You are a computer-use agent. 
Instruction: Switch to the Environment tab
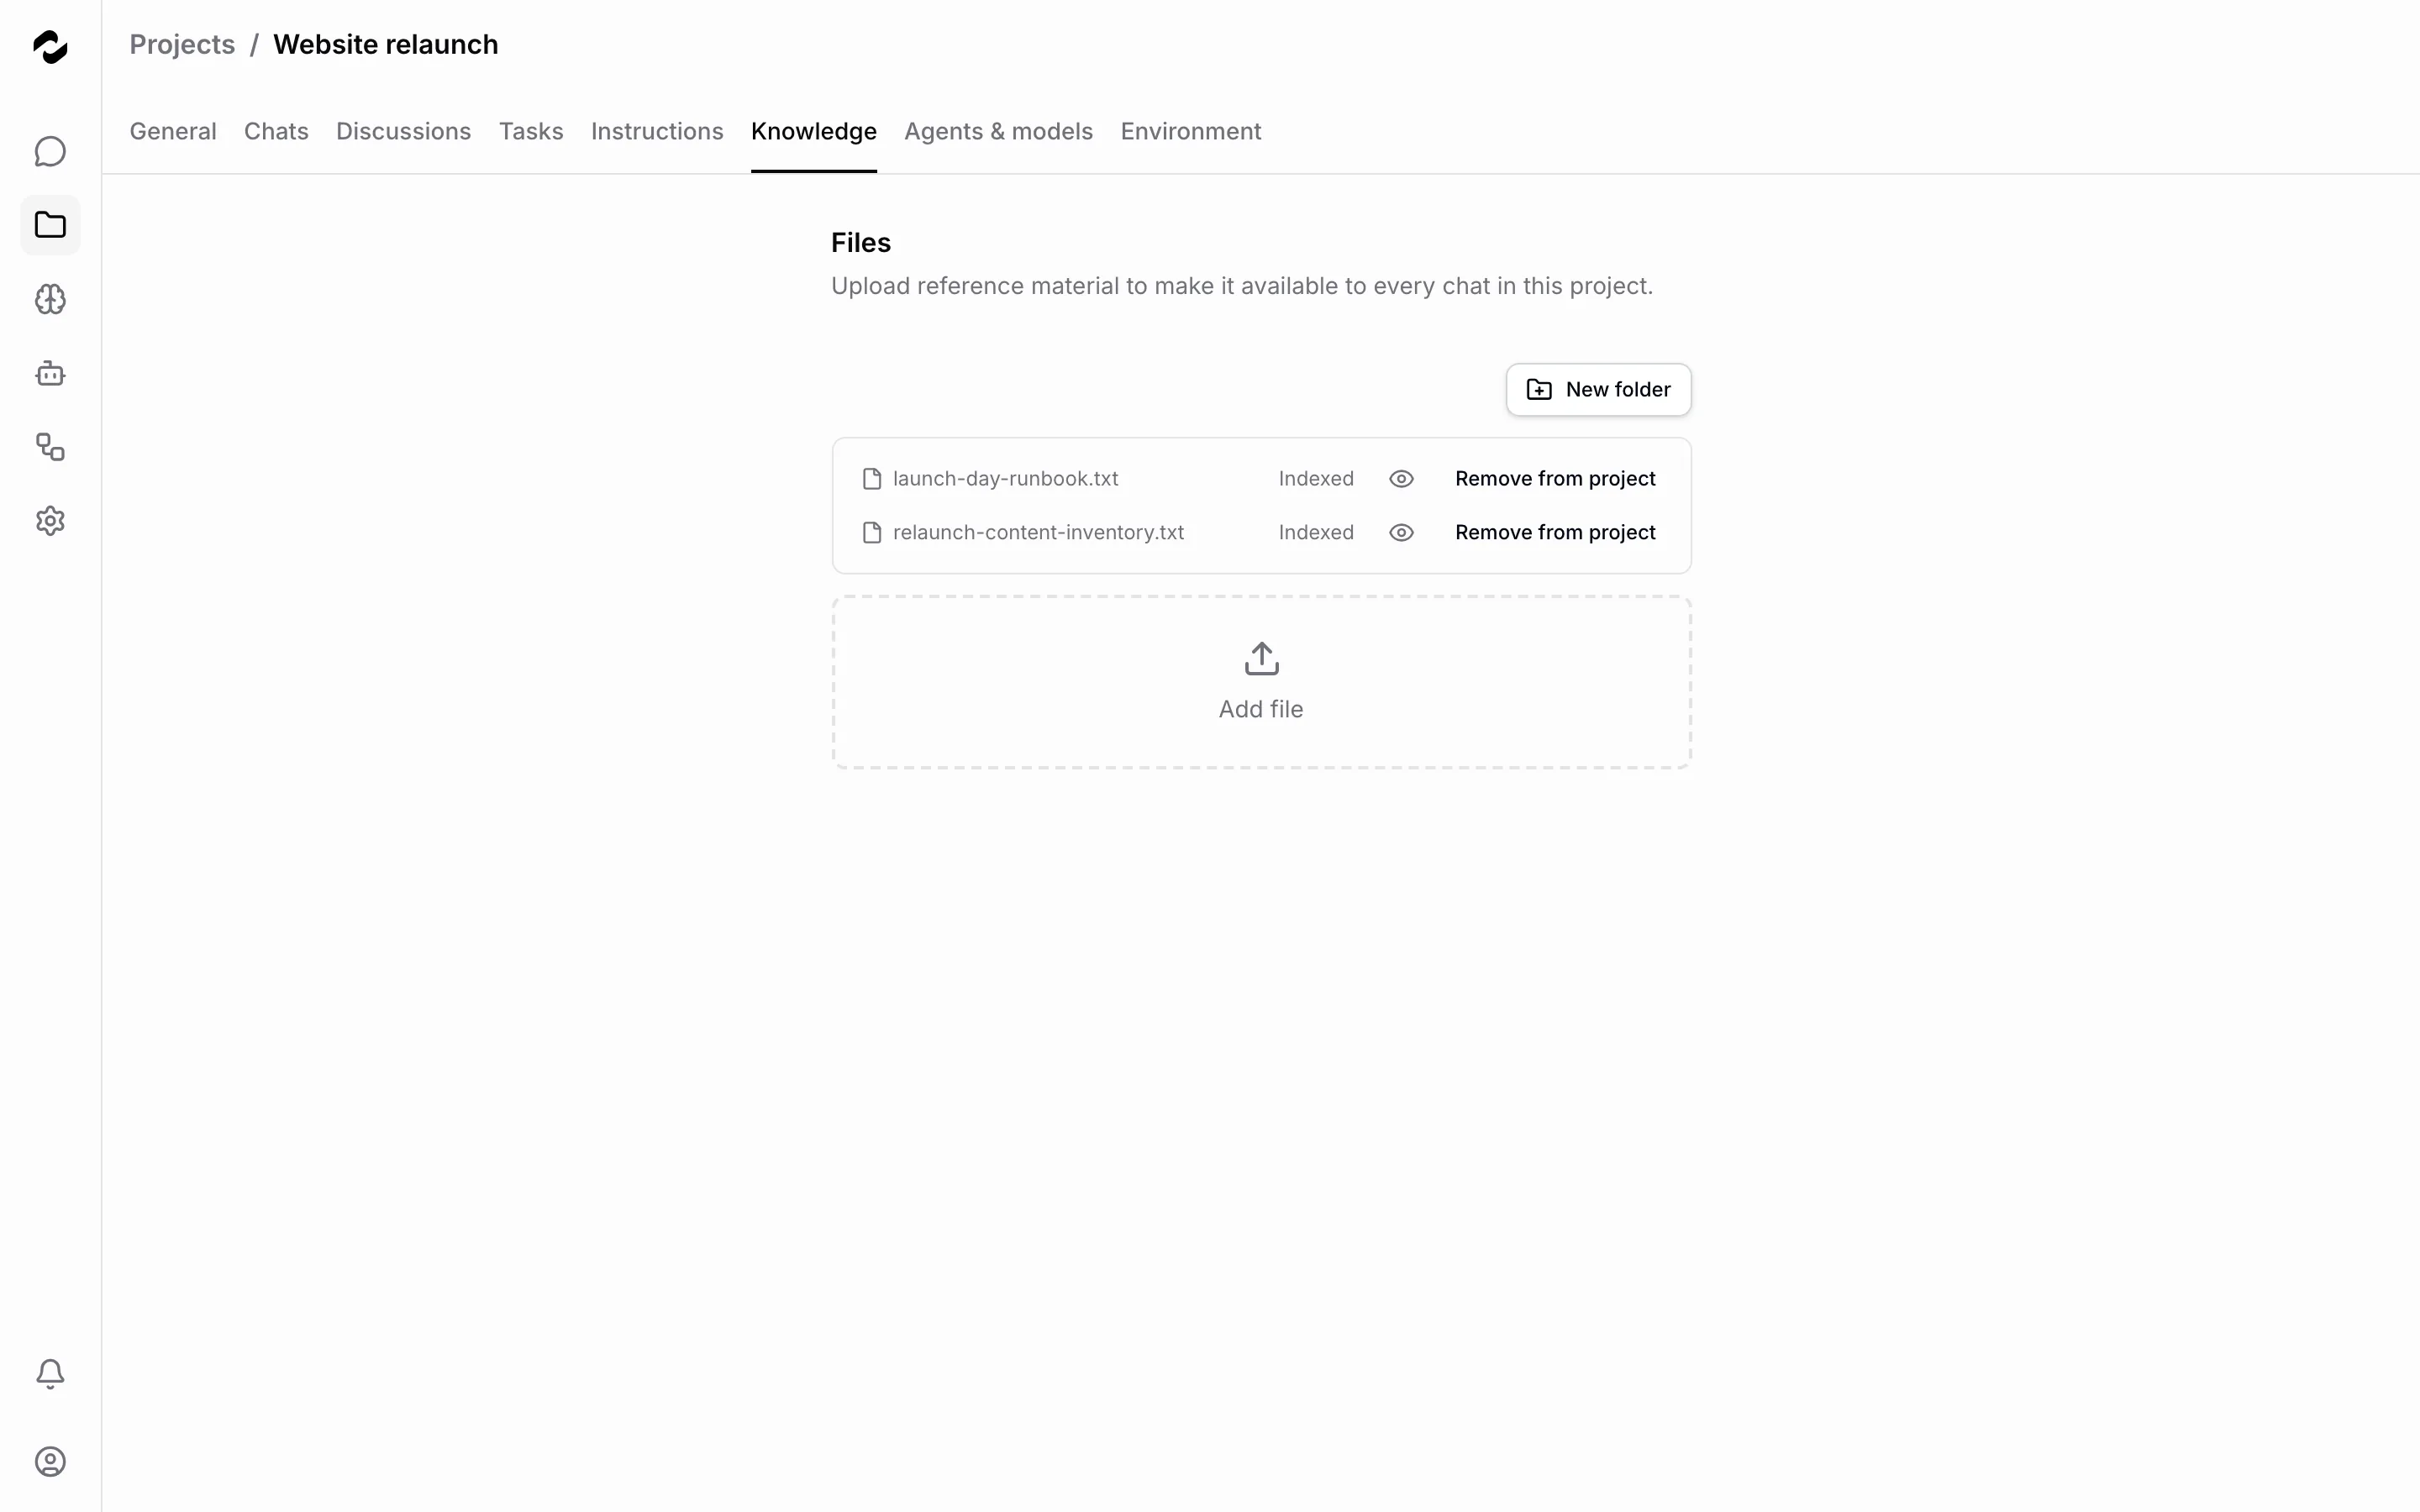pyautogui.click(x=1191, y=131)
